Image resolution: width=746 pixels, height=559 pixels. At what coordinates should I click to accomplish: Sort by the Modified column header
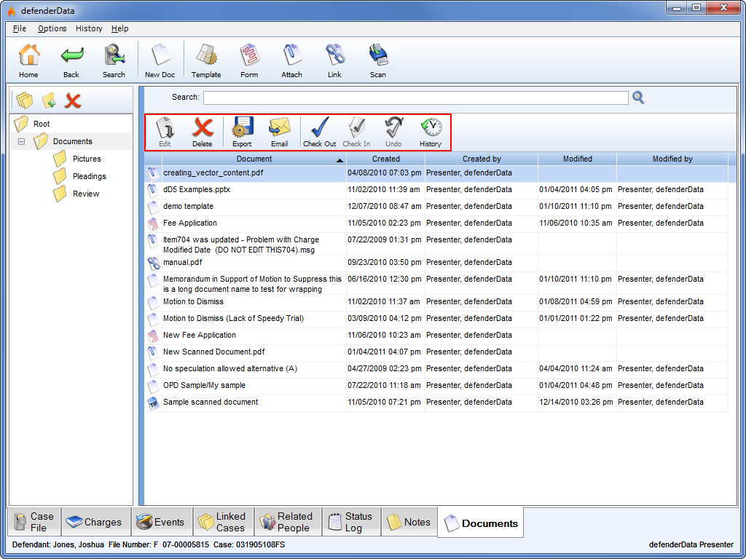click(577, 159)
